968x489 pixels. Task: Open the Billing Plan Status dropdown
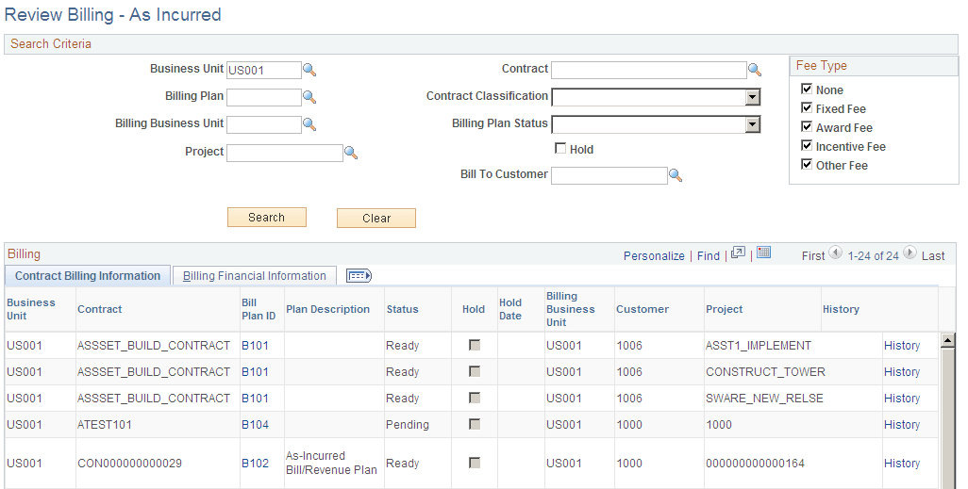tap(656, 124)
